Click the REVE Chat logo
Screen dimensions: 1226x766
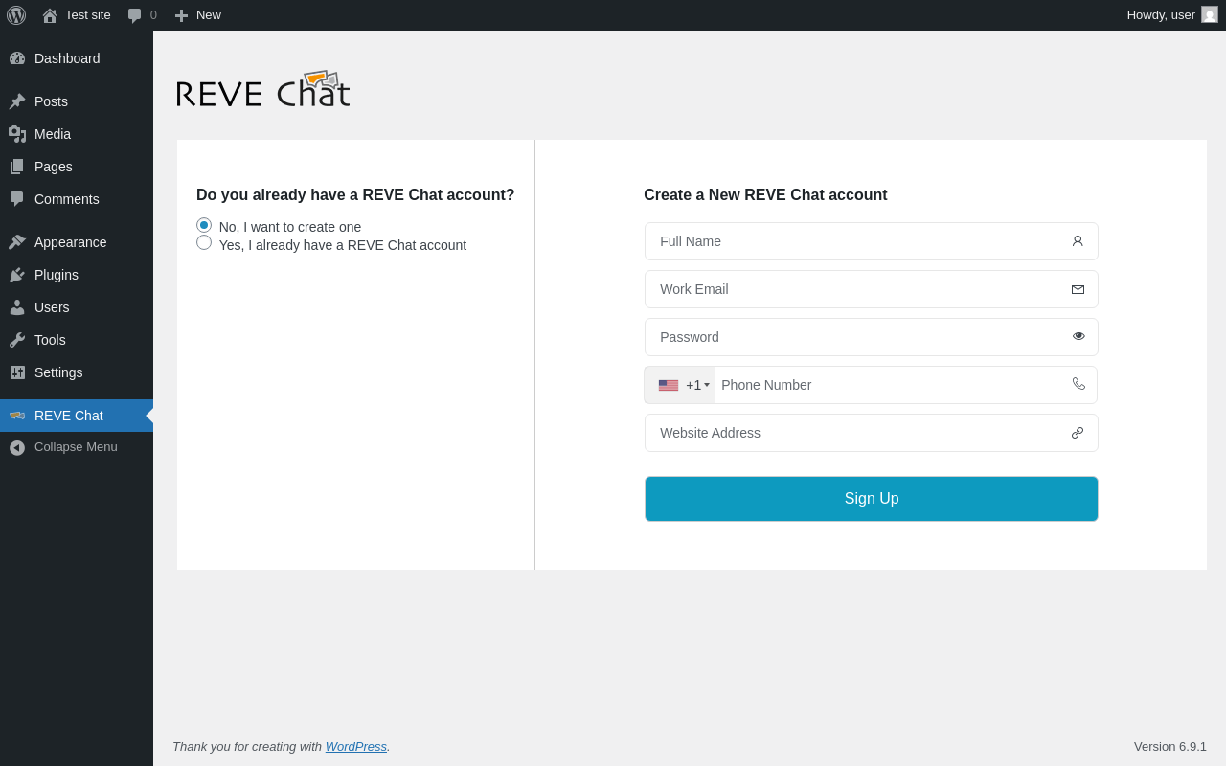263,90
